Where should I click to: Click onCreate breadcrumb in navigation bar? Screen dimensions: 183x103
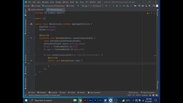pyautogui.click(x=36, y=6)
